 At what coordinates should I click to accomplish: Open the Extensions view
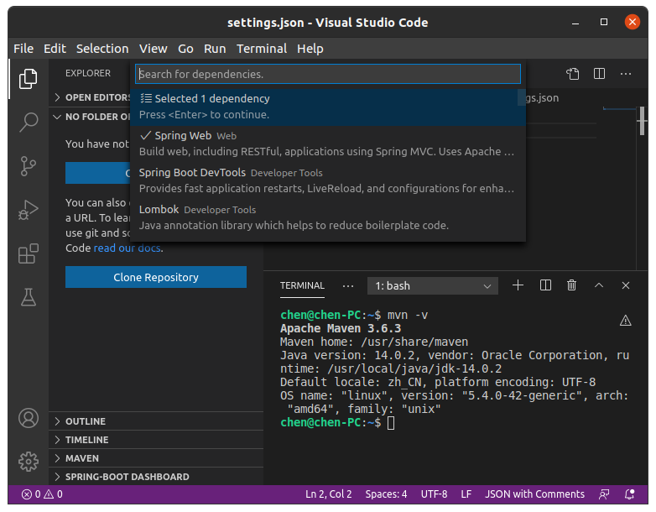28,253
